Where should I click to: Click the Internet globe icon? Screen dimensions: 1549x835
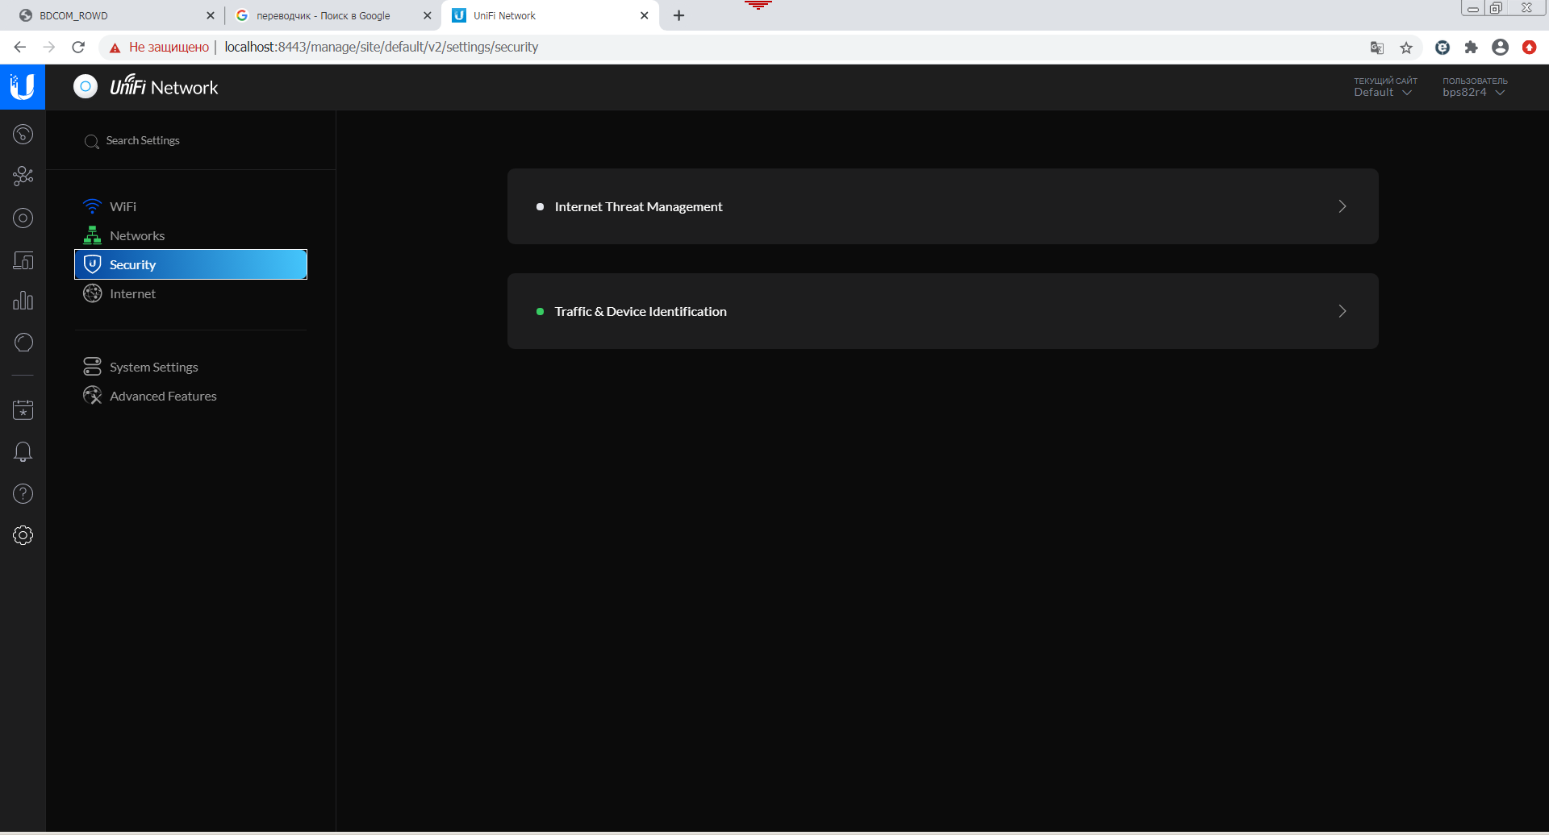click(x=93, y=293)
